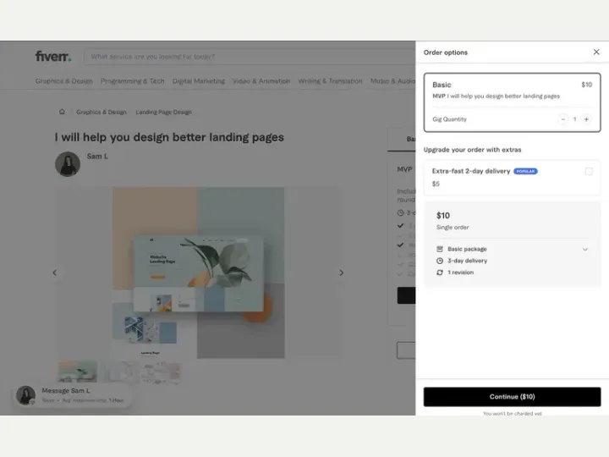
Task: Open Graphics & Design category menu
Action: tap(63, 81)
